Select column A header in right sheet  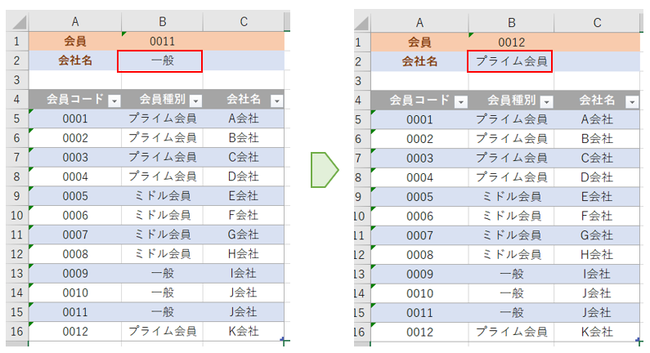coord(419,22)
